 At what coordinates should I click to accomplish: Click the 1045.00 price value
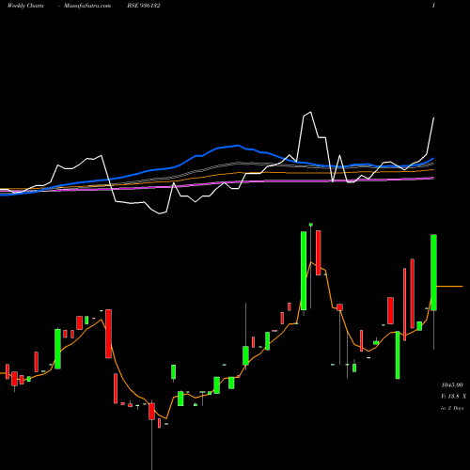[x=452, y=384]
